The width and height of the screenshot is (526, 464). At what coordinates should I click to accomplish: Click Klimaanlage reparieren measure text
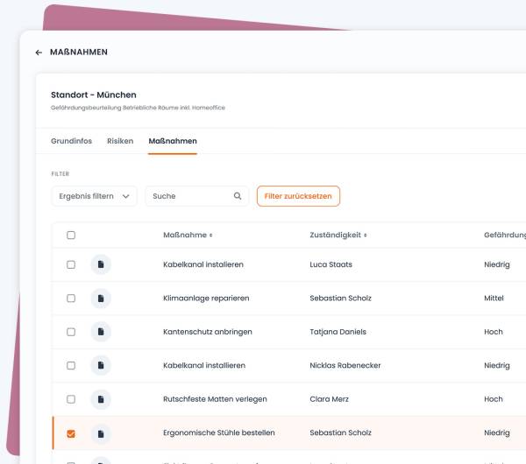click(x=206, y=299)
